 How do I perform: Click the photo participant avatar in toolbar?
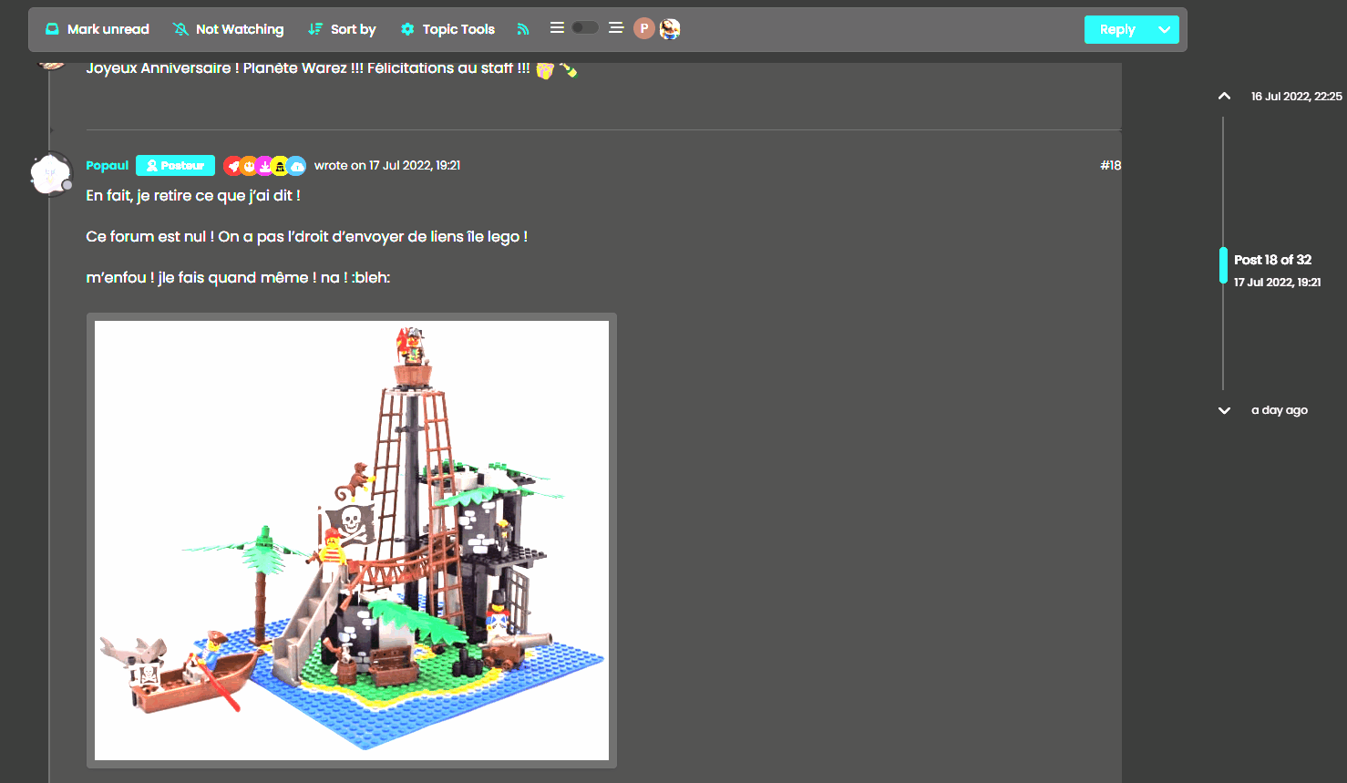click(x=670, y=29)
